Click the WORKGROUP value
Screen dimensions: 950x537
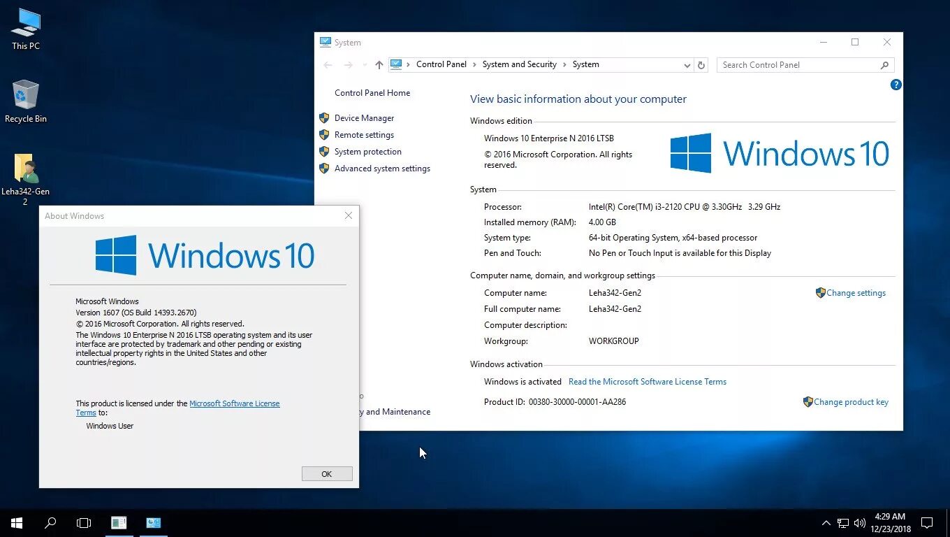614,341
